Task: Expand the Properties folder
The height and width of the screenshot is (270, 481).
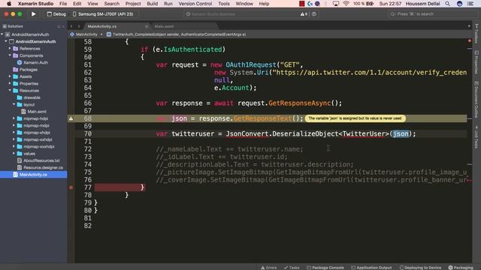Action: click(10, 83)
